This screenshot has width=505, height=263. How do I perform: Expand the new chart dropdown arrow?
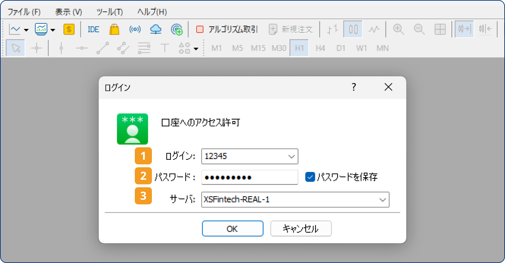[26, 30]
